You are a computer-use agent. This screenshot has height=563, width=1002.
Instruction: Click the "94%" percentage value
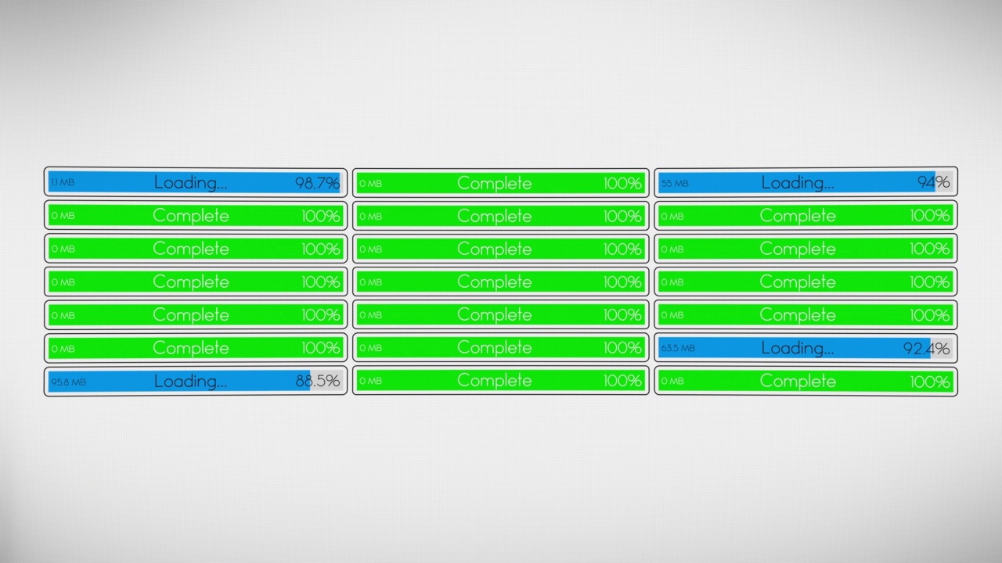tap(933, 183)
